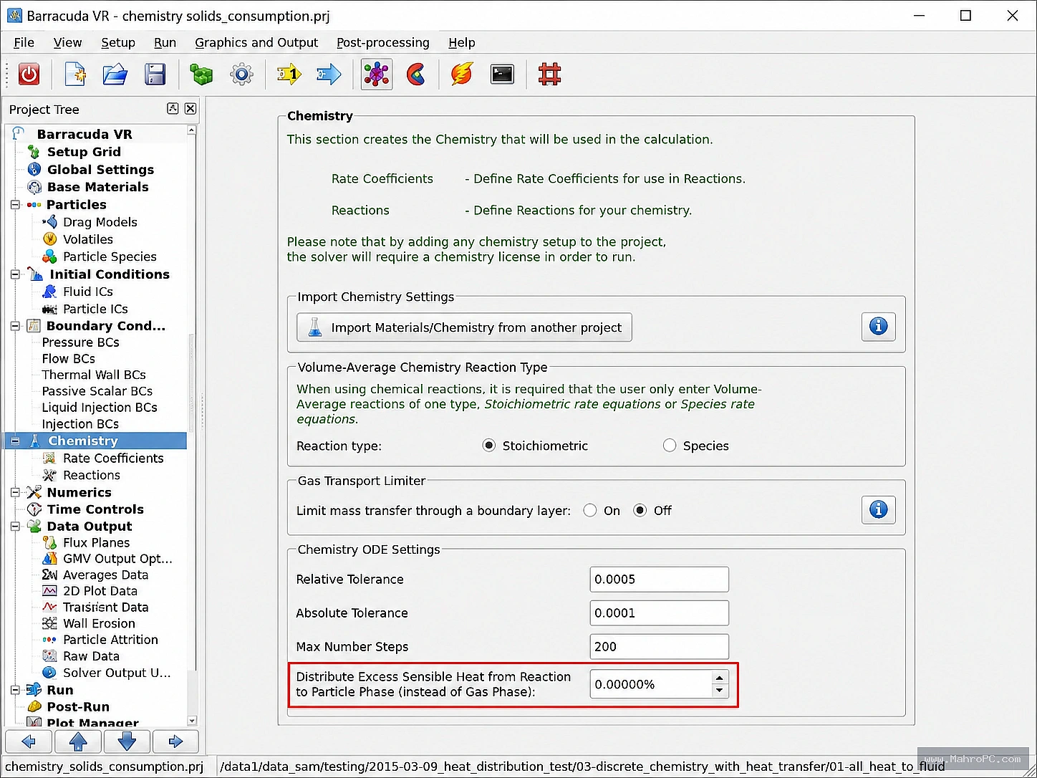Open Graphics and Output menu
Screen dimensions: 1037x778
point(256,42)
